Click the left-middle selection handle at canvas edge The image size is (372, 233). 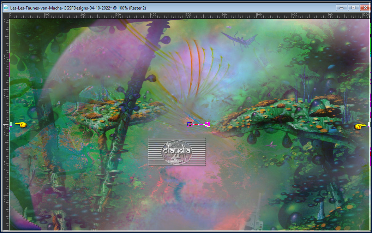[x=11, y=125]
